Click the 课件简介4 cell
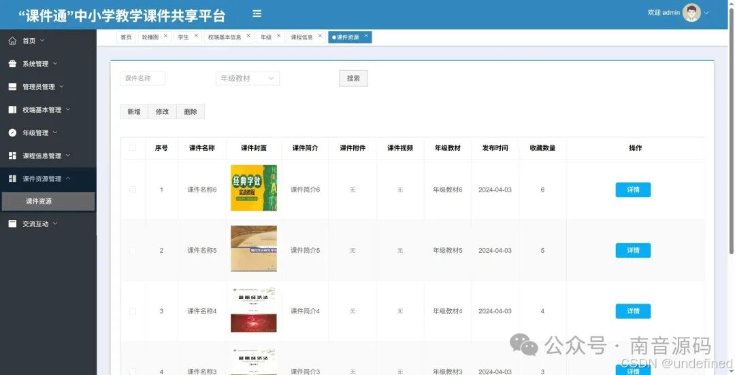Image resolution: width=735 pixels, height=375 pixels. pos(305,311)
